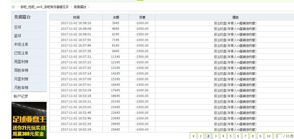Select 足球 in the sidebar
The height and width of the screenshot is (139, 294).
[x=18, y=27]
